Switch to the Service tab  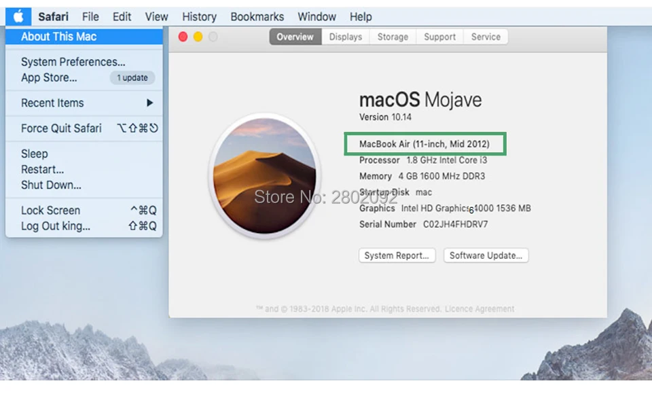(x=486, y=37)
